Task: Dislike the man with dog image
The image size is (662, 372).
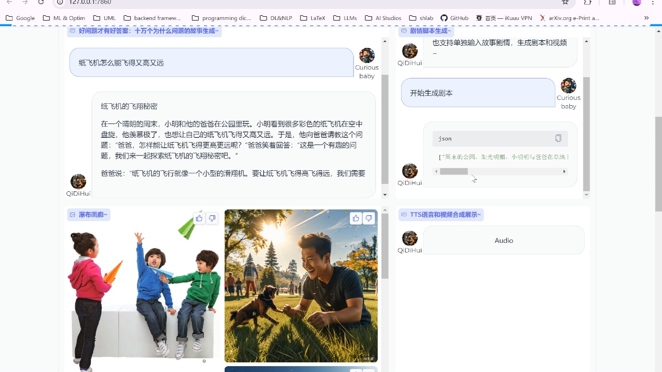Action: (369, 218)
